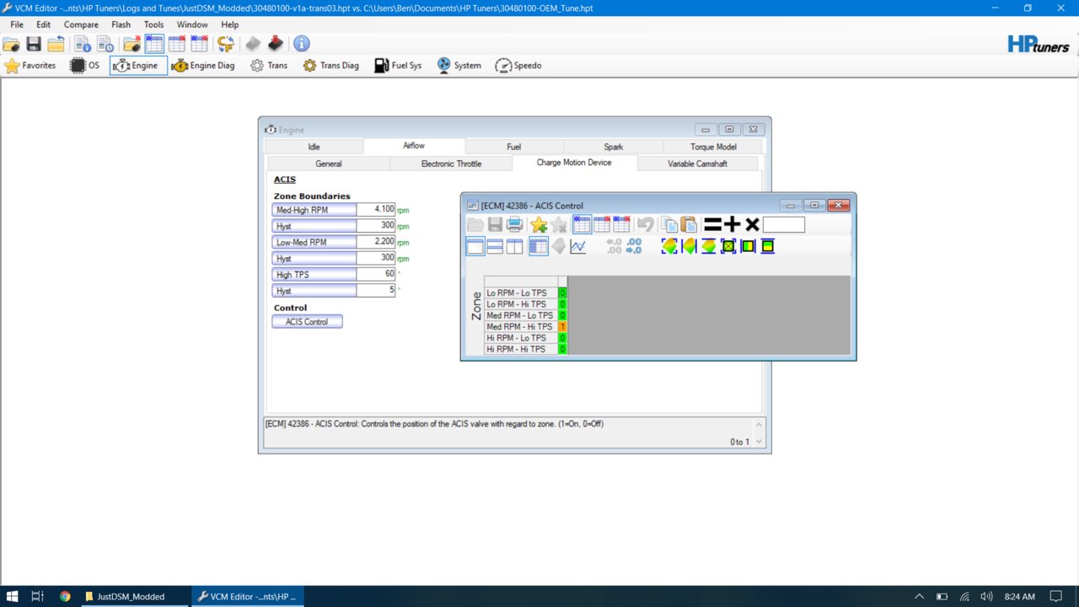Select horizontal split view layout icon

pyautogui.click(x=495, y=246)
